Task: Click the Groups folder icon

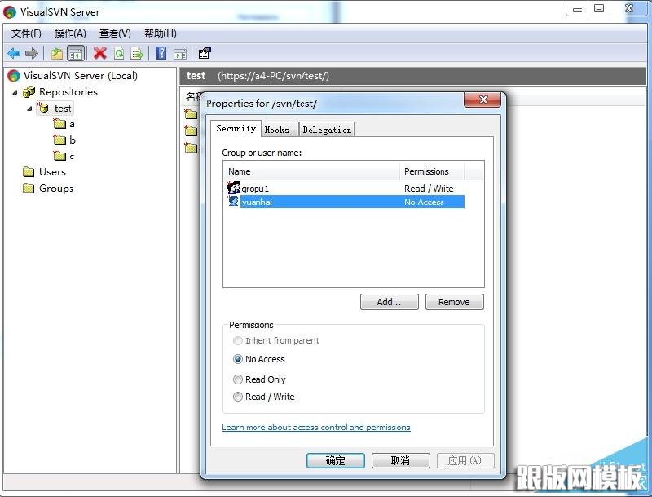Action: 29,189
